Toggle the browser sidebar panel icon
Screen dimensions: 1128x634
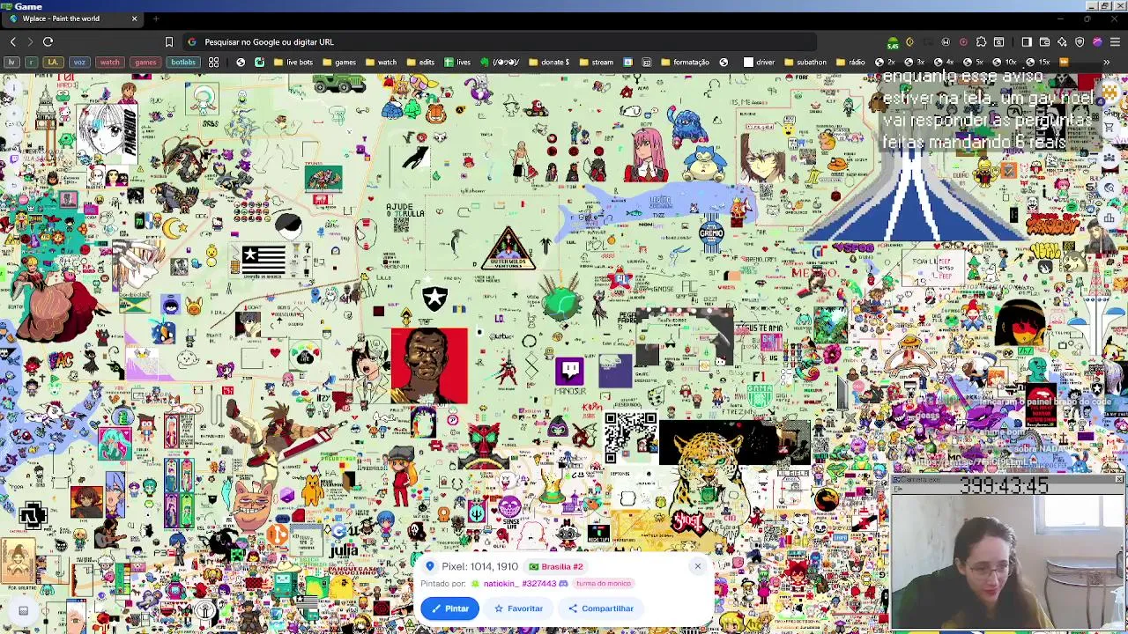(x=1027, y=41)
